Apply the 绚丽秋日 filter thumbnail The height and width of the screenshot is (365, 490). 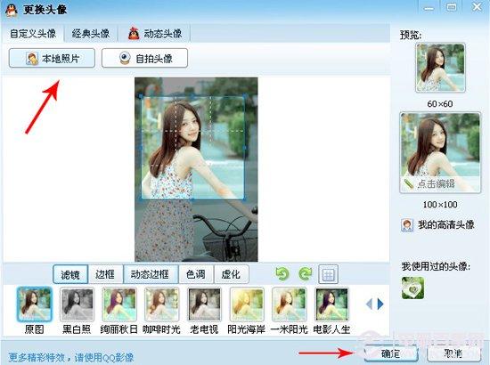pos(119,304)
